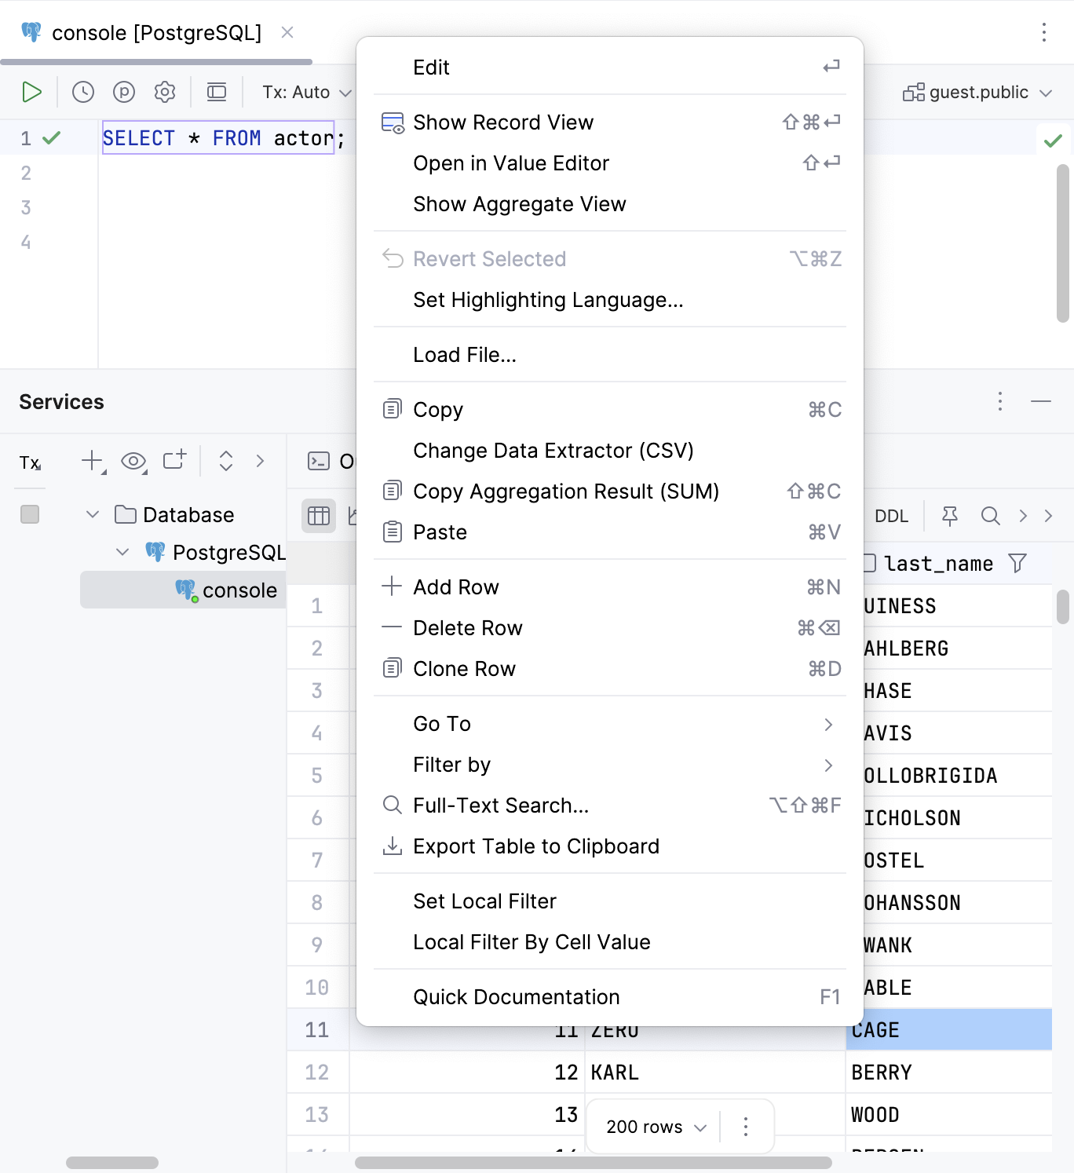Open the guest.public schema switcher

coord(977,92)
